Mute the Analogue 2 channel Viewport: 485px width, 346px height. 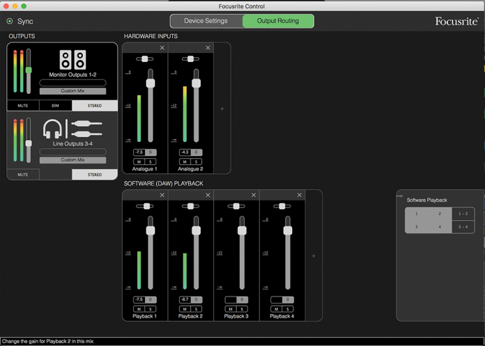(185, 162)
